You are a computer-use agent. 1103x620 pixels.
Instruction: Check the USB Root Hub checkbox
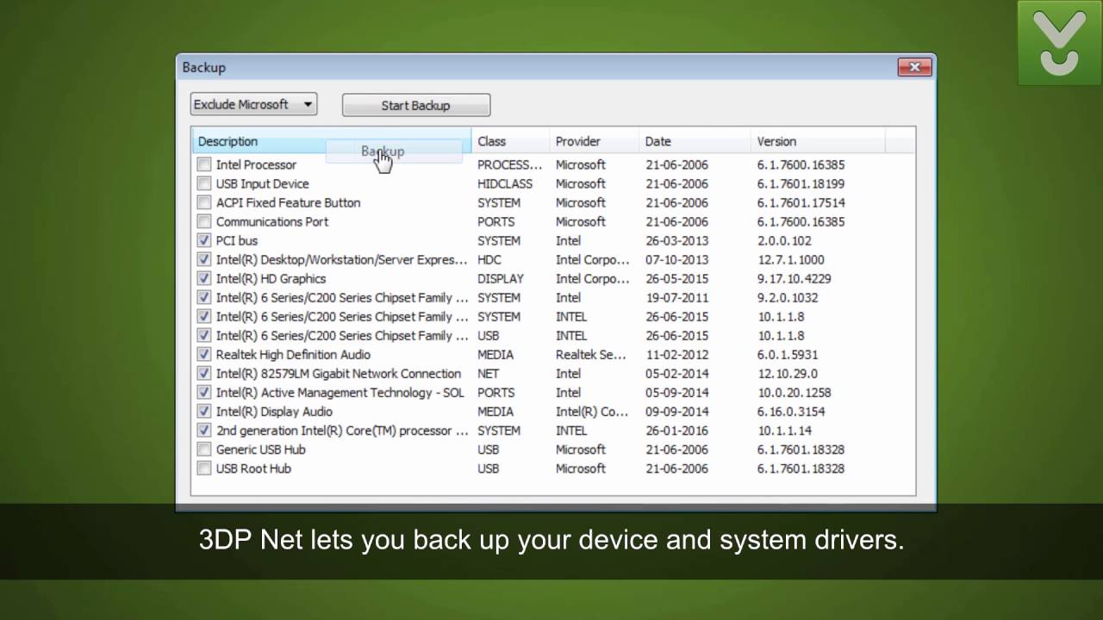pyautogui.click(x=204, y=468)
